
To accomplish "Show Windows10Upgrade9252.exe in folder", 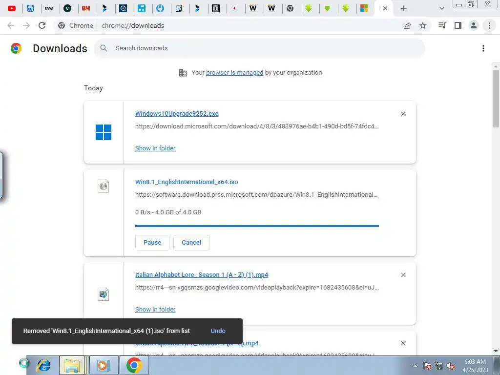I will (155, 148).
